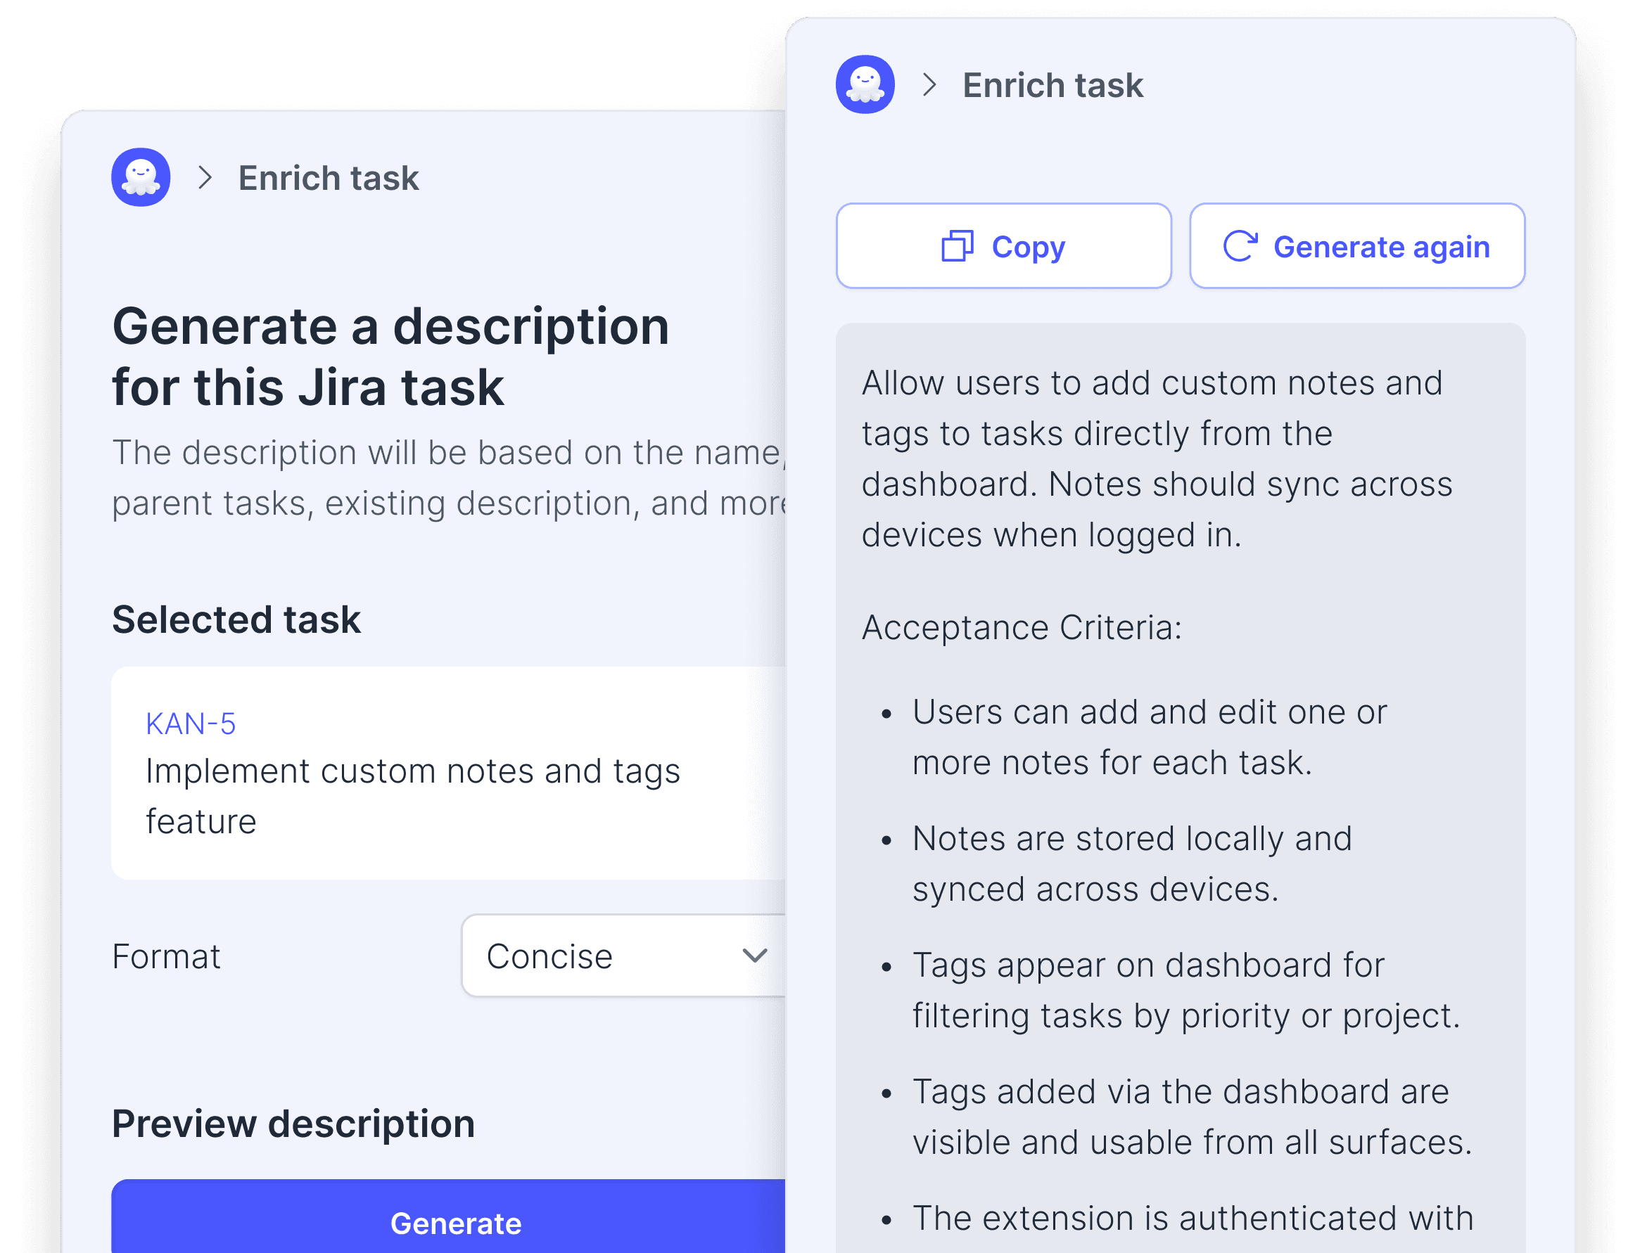Click the refresh icon on Generate again

(1240, 246)
